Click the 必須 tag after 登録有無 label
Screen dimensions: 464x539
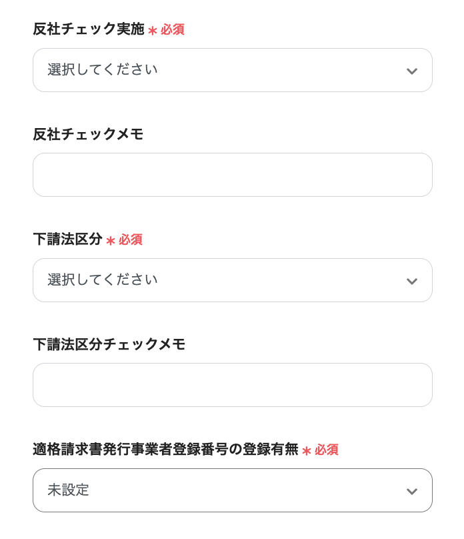point(327,450)
